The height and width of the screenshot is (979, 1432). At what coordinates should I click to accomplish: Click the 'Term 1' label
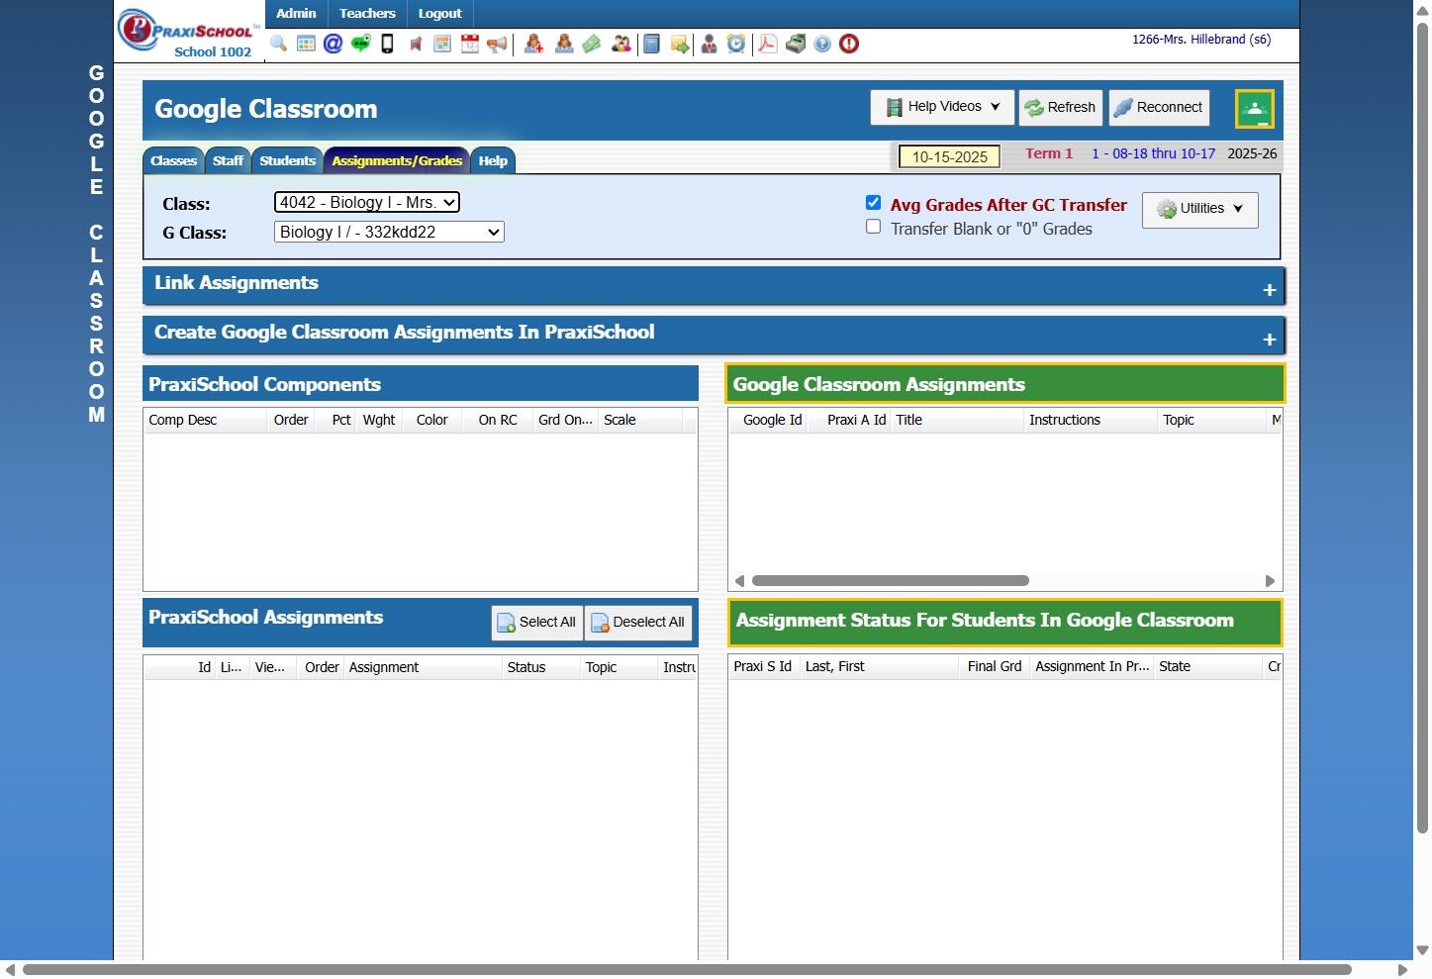[x=1049, y=154]
